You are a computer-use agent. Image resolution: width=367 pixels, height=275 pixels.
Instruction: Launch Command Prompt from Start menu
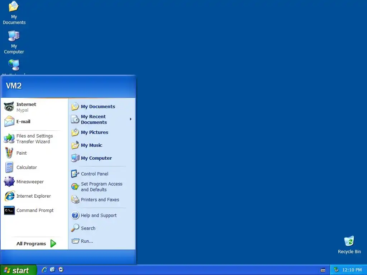[34, 211]
